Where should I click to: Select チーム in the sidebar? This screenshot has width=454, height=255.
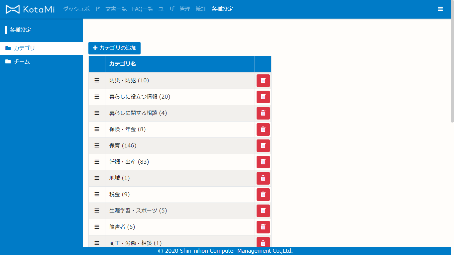[22, 62]
